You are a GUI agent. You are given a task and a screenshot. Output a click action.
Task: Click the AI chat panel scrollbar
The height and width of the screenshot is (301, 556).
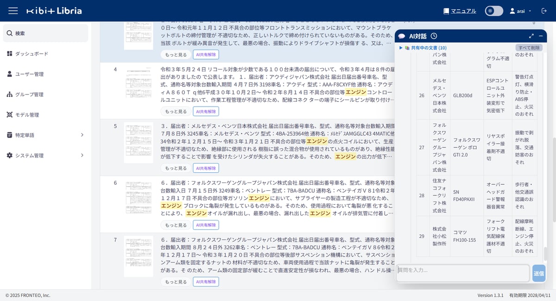[x=545, y=254]
